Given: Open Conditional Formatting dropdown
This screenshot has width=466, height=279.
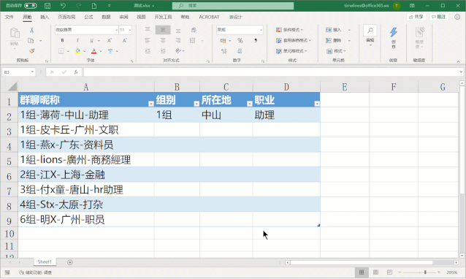Looking at the screenshot, I should (x=290, y=30).
